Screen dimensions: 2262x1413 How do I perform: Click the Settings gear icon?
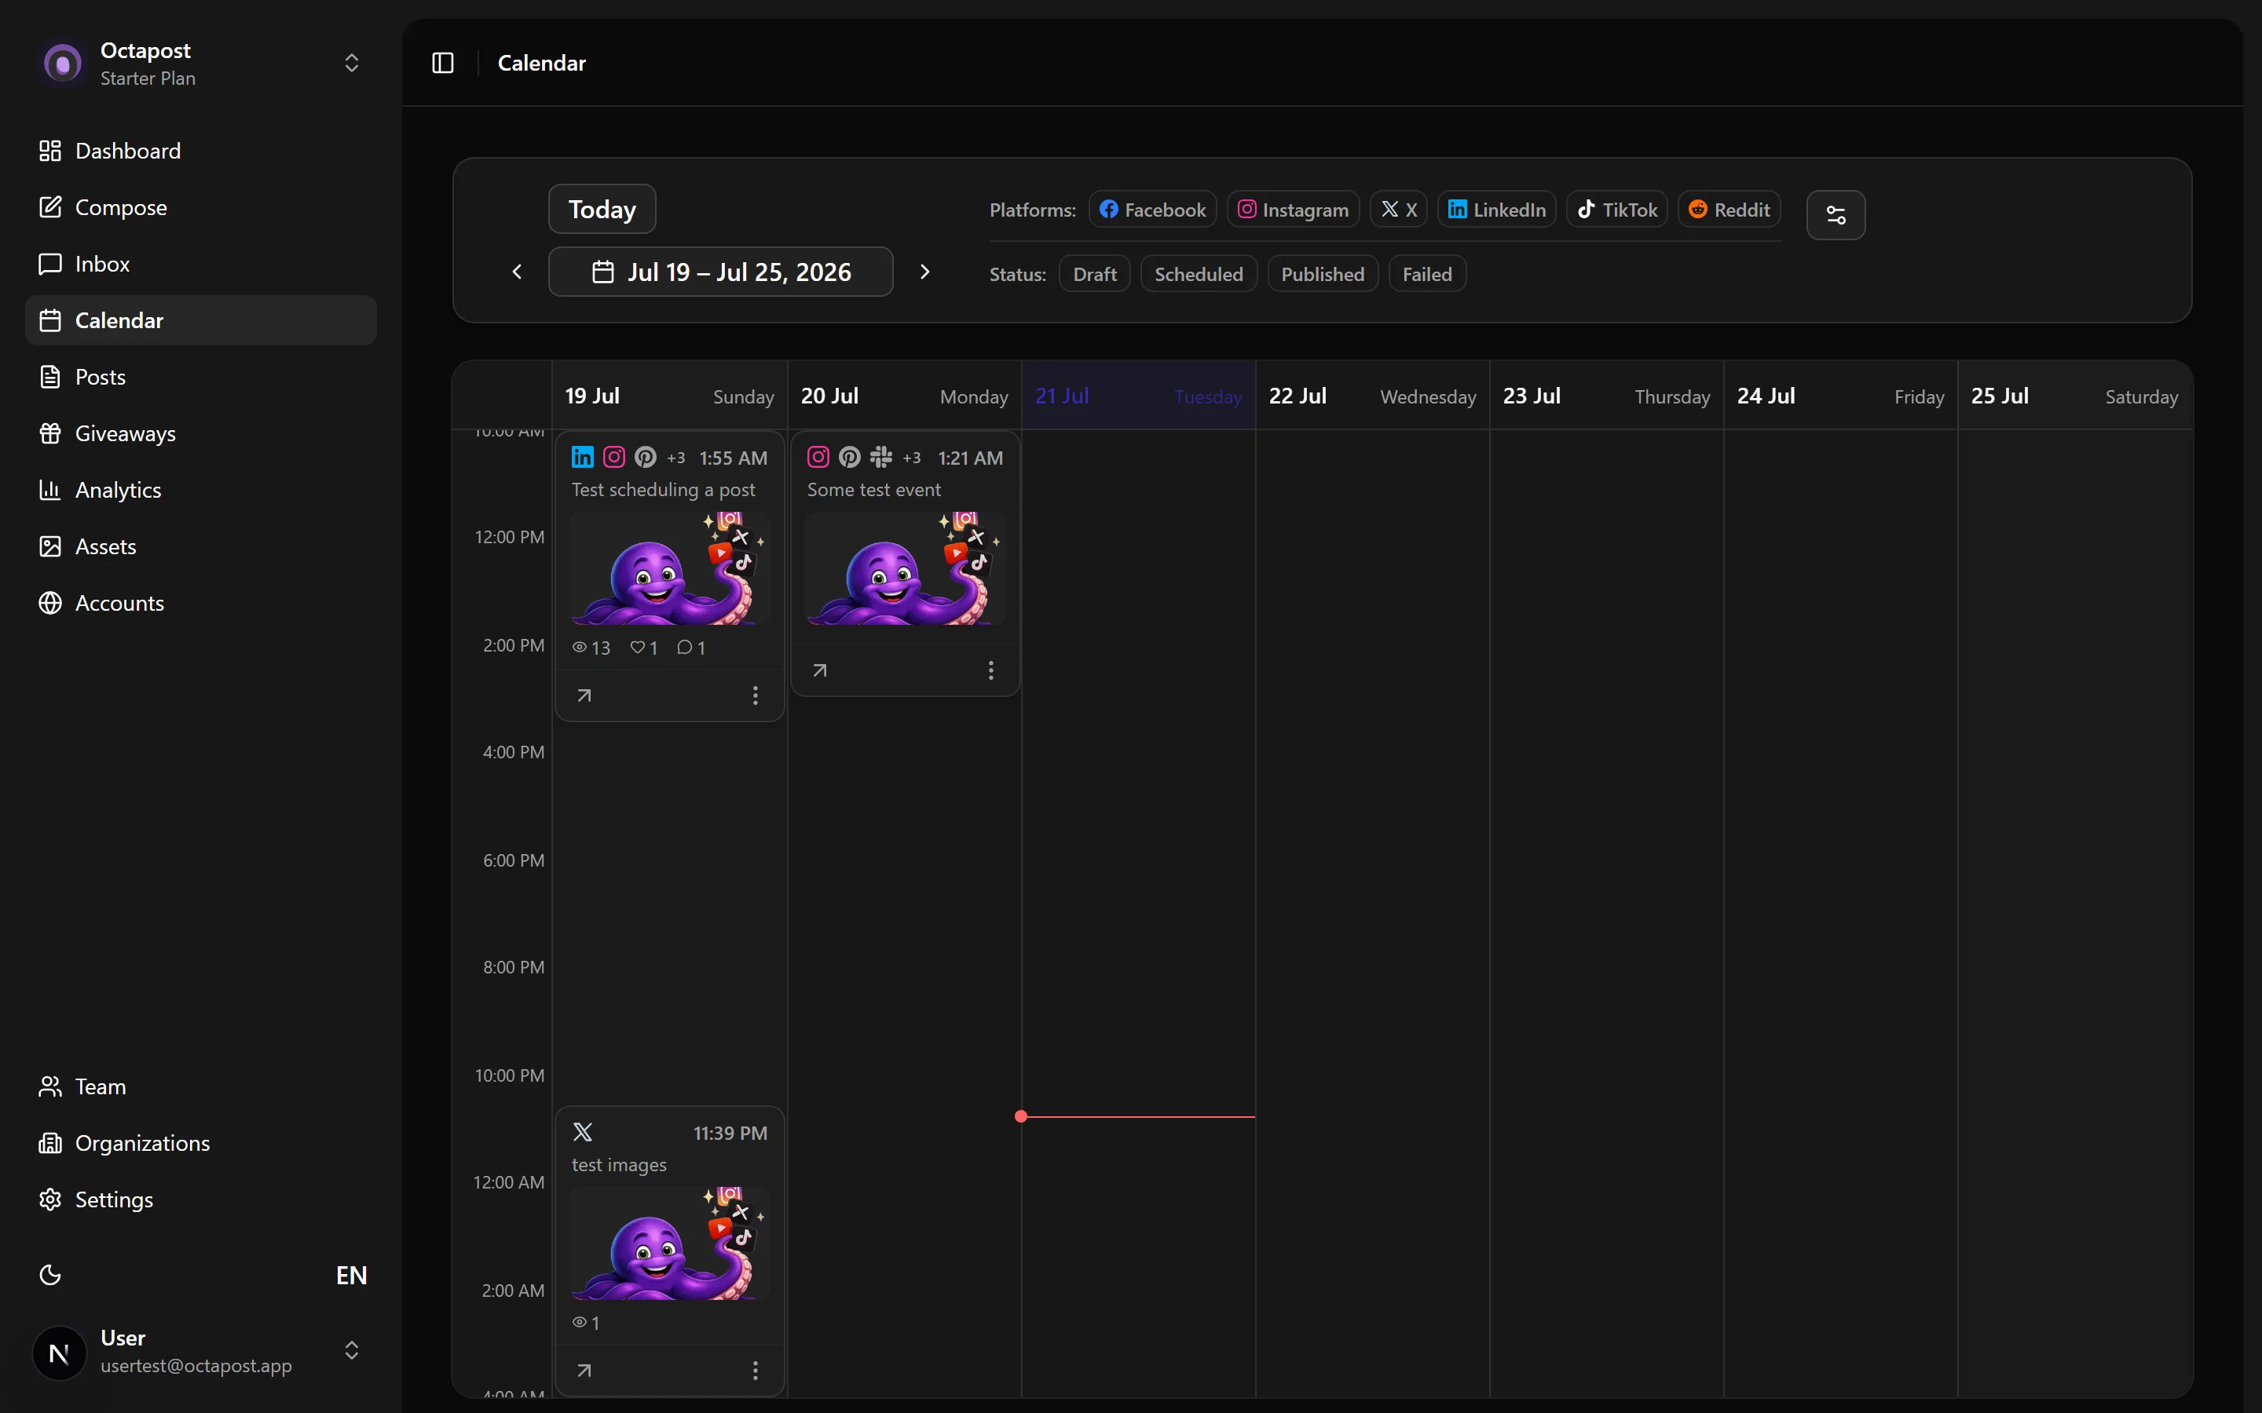click(x=50, y=1200)
